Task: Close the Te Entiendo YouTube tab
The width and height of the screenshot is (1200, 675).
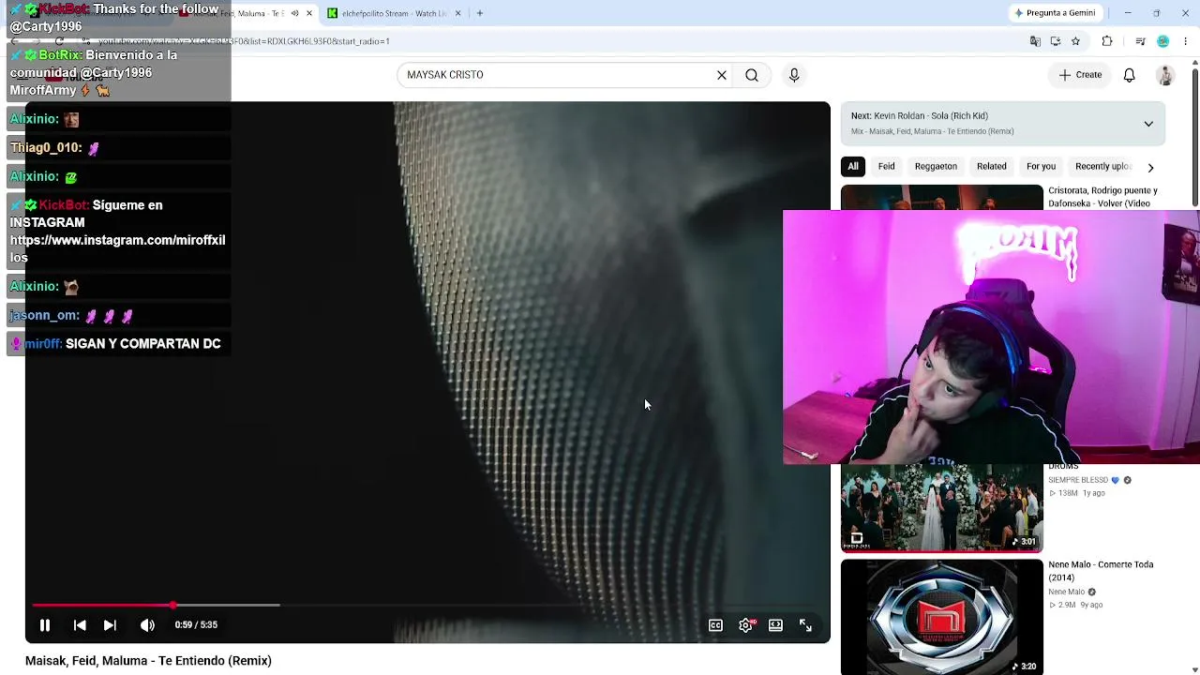Action: [x=308, y=13]
